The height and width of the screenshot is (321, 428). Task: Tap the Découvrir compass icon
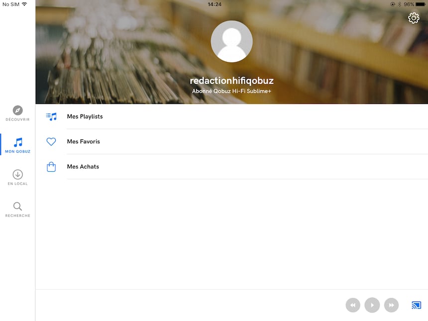click(x=18, y=110)
